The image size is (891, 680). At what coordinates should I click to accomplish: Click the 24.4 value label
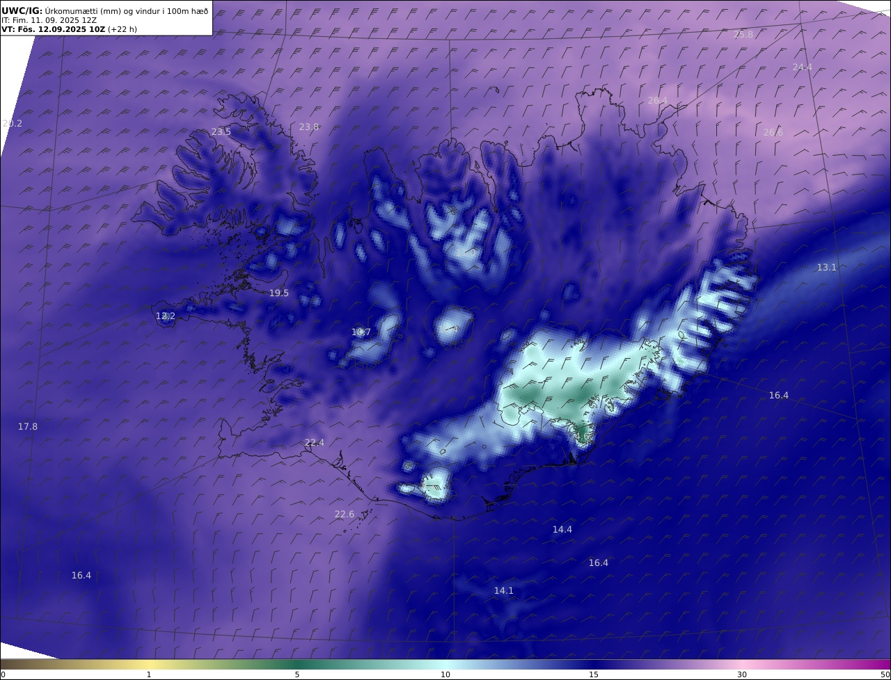tap(803, 67)
